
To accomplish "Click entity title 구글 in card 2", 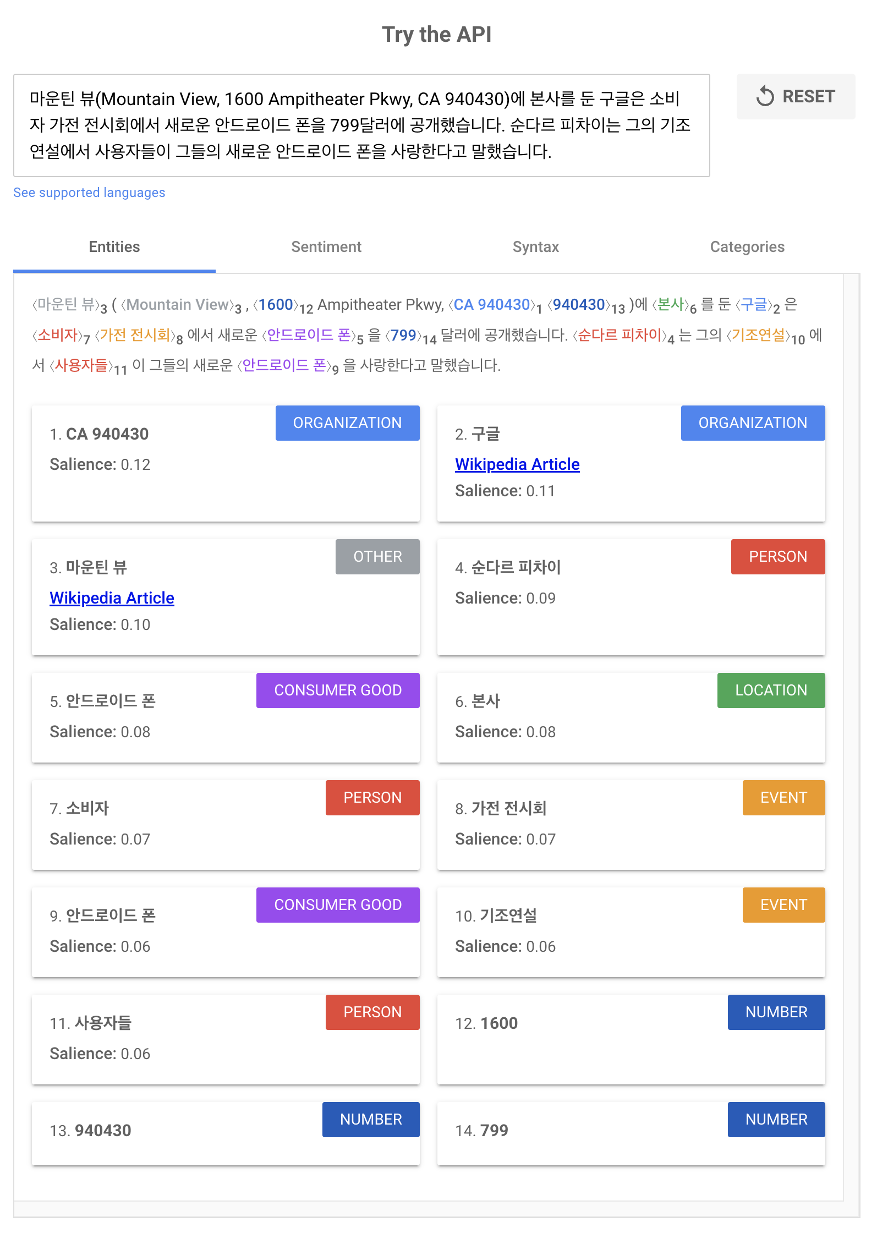I will pyautogui.click(x=486, y=434).
